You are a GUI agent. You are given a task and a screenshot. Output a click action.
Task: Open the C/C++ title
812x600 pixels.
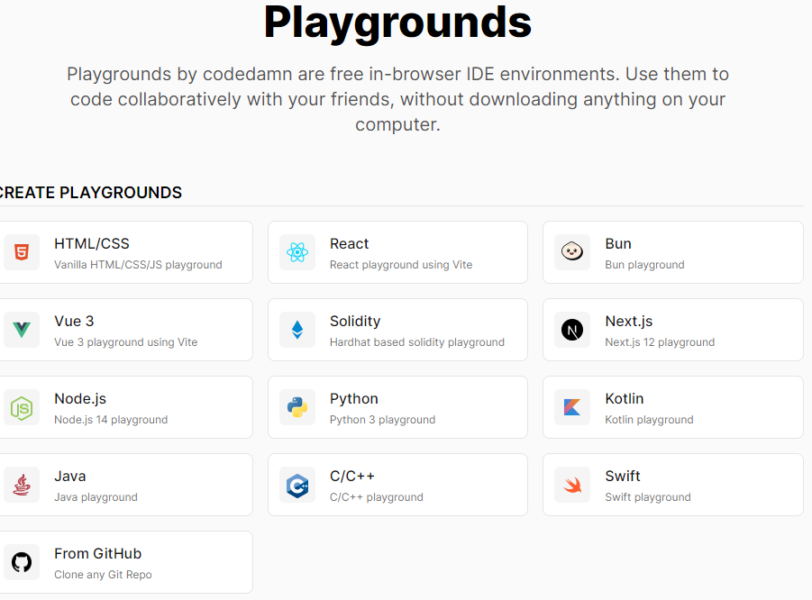[352, 477]
